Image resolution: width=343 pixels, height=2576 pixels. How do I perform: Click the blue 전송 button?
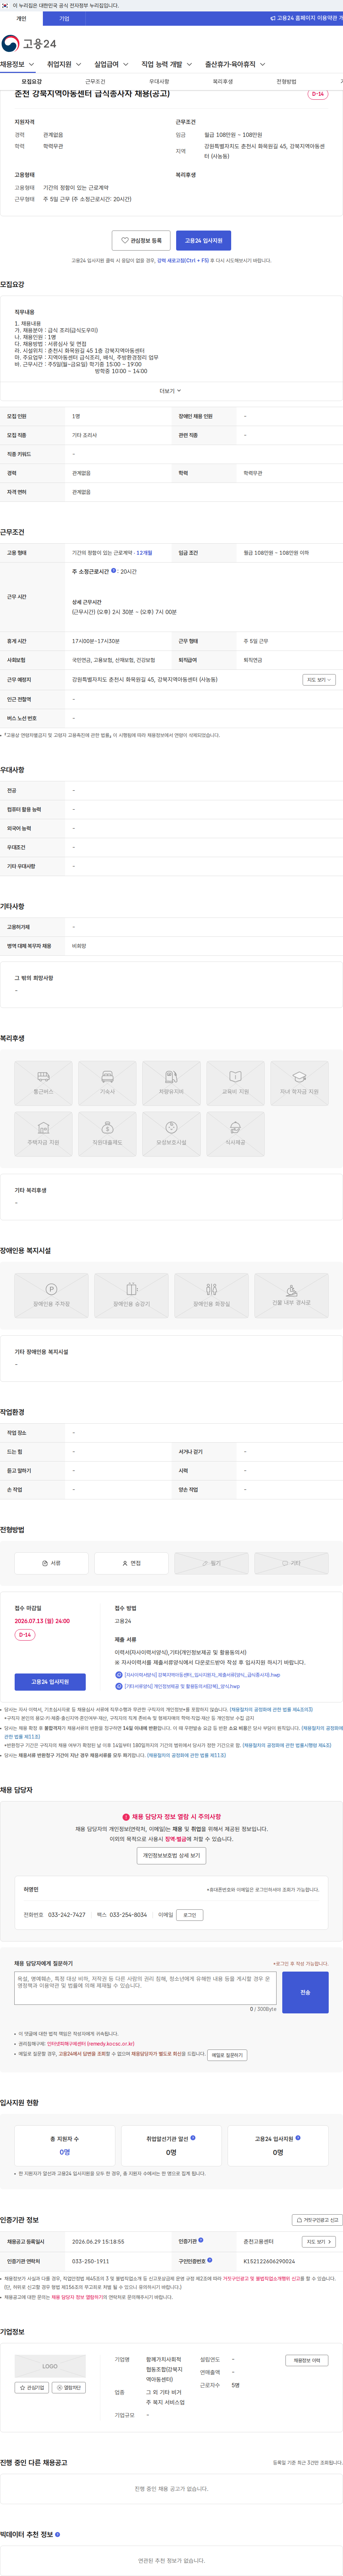point(305,1992)
